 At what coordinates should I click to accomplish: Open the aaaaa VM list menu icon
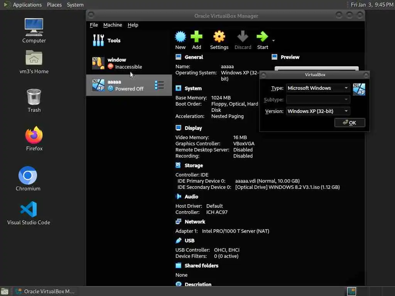coord(159,85)
